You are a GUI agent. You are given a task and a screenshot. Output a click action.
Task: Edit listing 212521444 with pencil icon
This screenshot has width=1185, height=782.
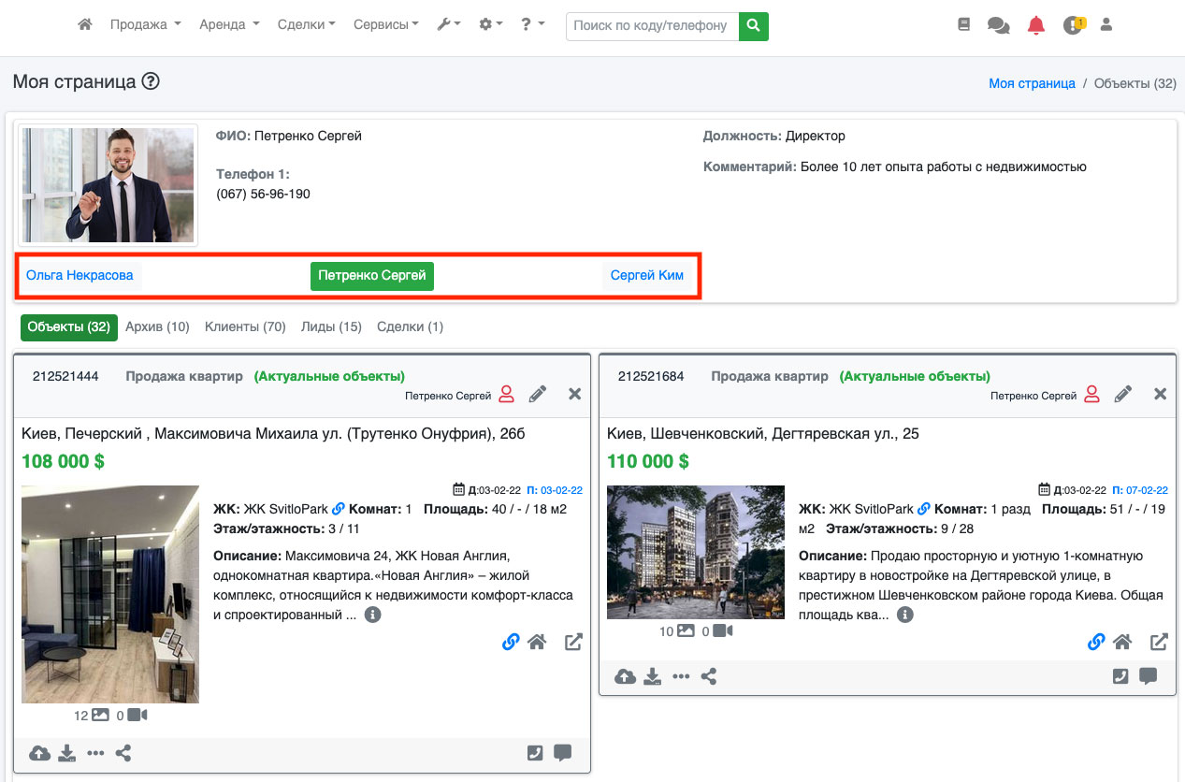click(x=538, y=394)
